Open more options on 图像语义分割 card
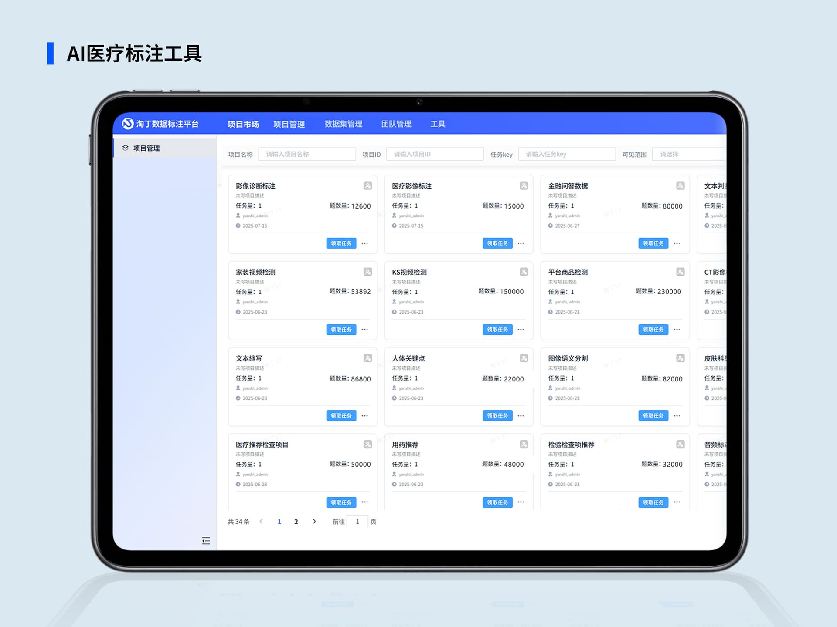Image resolution: width=837 pixels, height=627 pixels. (677, 416)
